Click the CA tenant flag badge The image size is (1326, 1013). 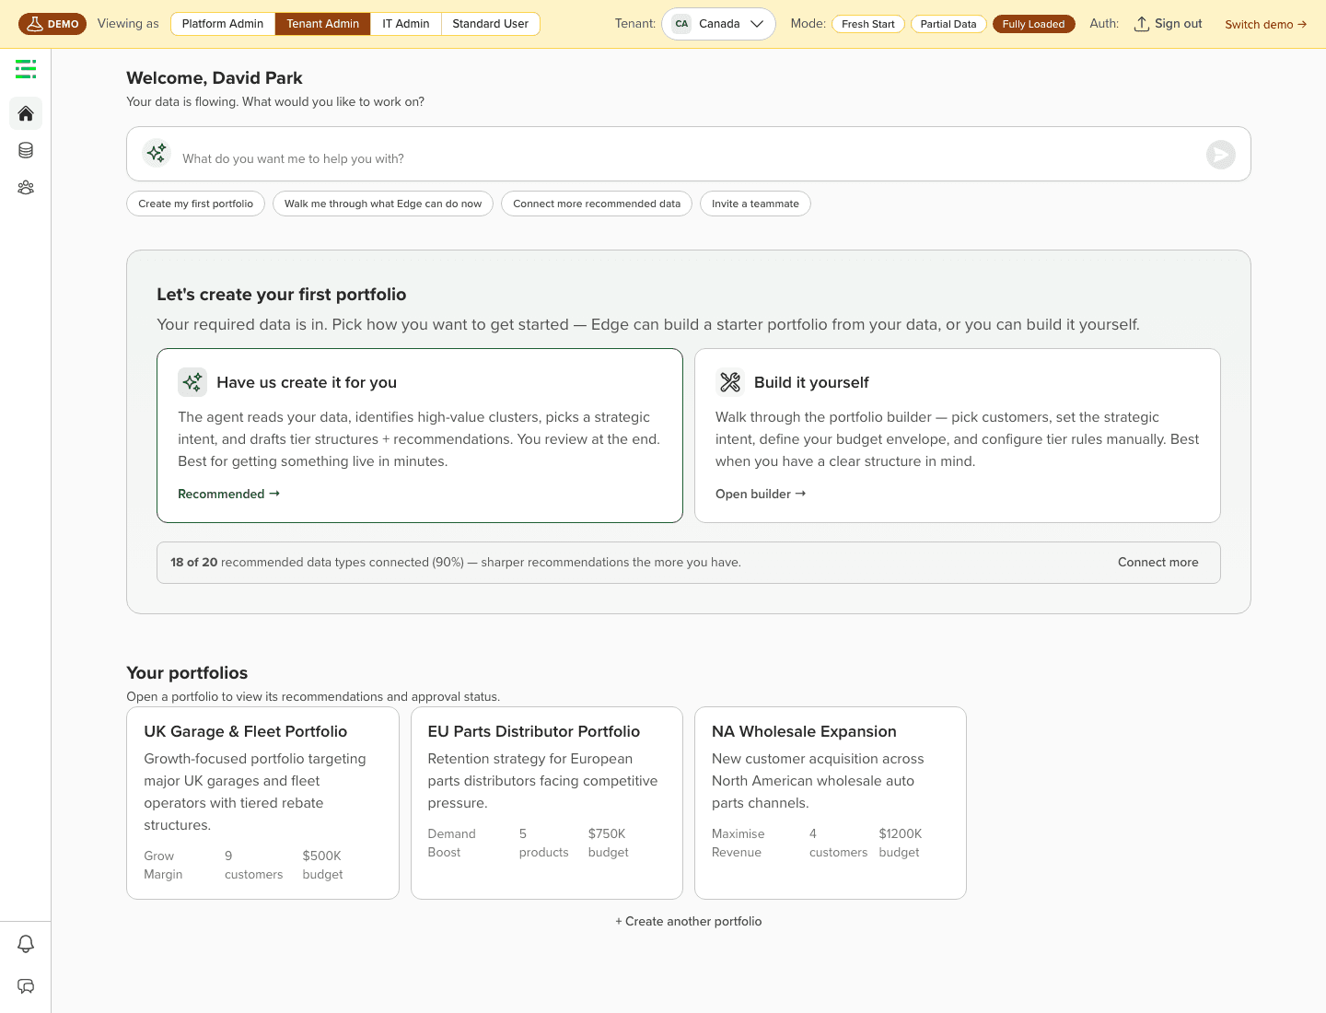(681, 24)
